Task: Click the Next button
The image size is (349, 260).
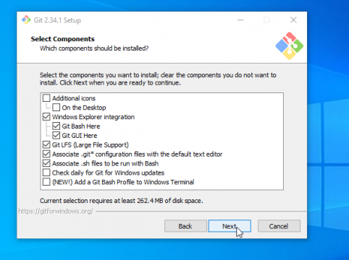Action: [x=230, y=226]
